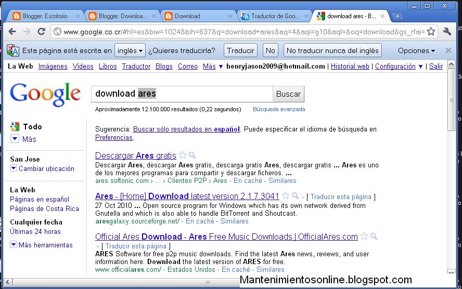Screen dimensions: 462x289
Task: Open the Preferencias link
Action: (x=114, y=137)
